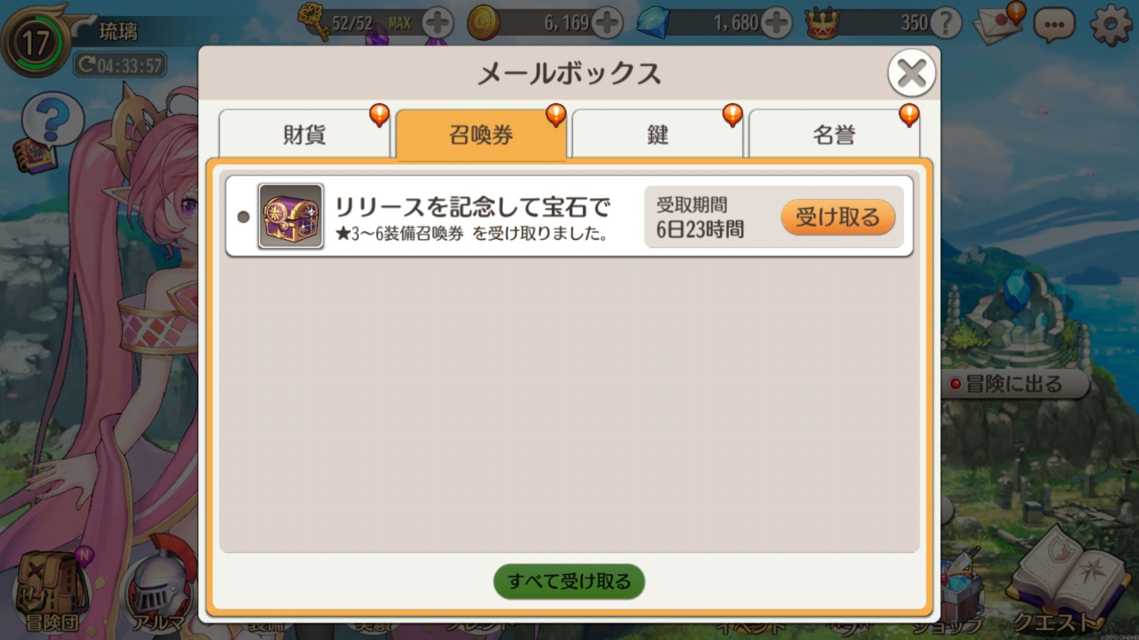Add gold coins via plus icon
1139x640 pixels.
pos(607,24)
